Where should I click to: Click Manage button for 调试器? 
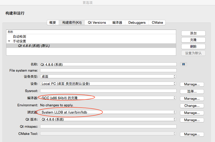[192, 113]
